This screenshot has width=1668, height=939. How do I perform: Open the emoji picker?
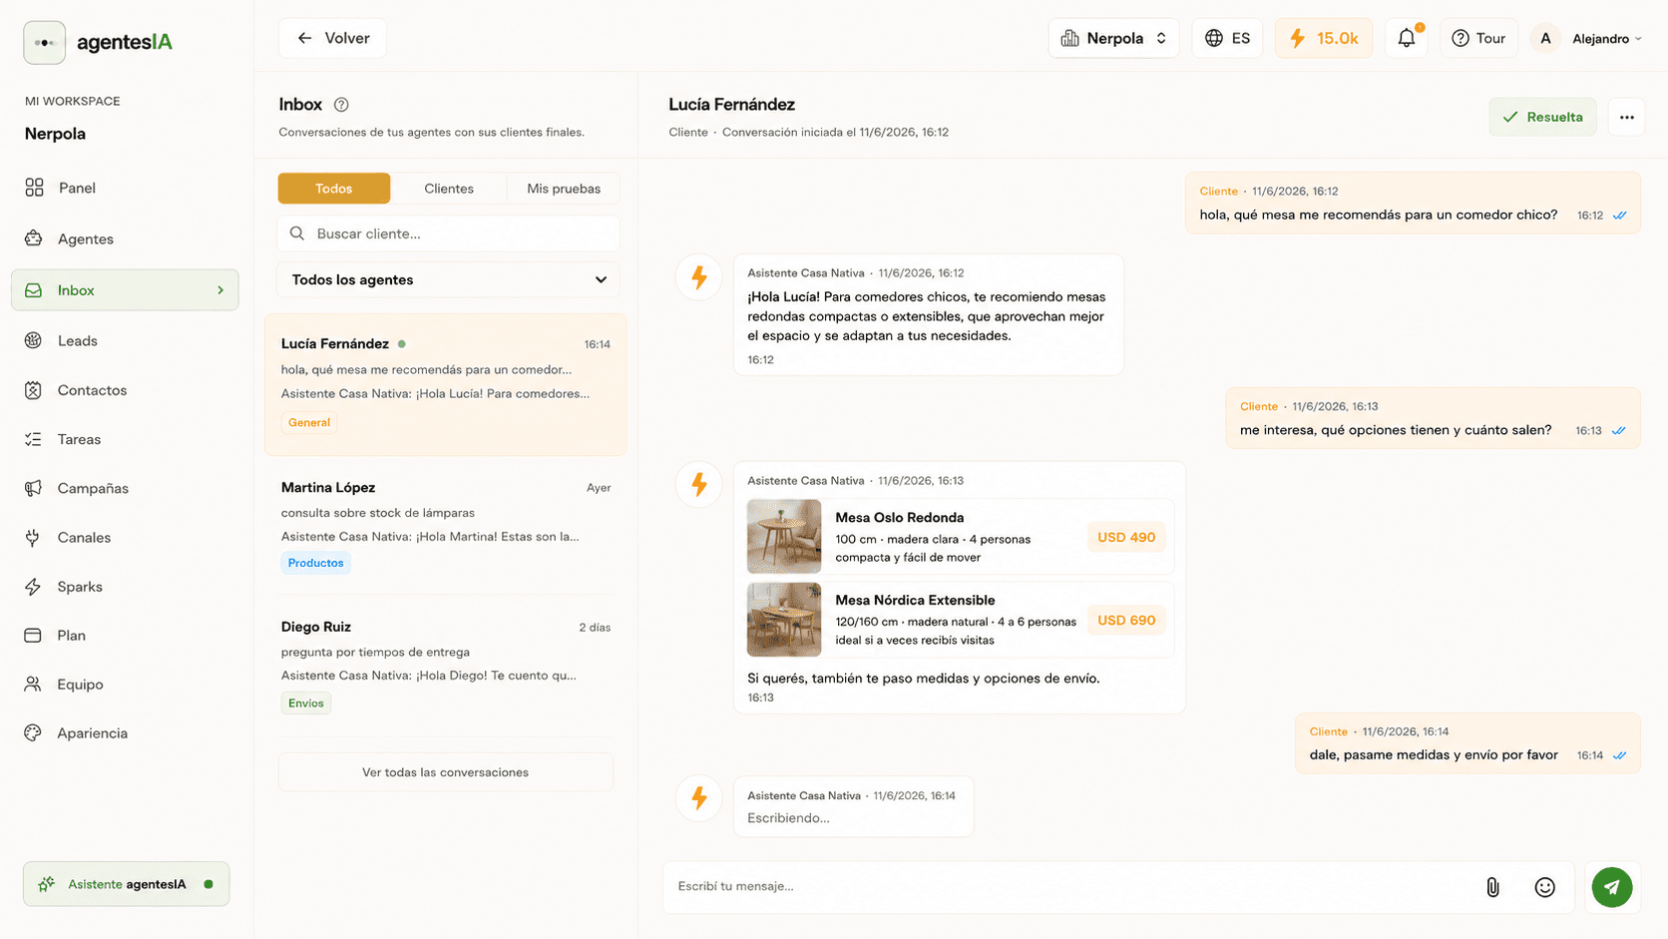pyautogui.click(x=1544, y=887)
